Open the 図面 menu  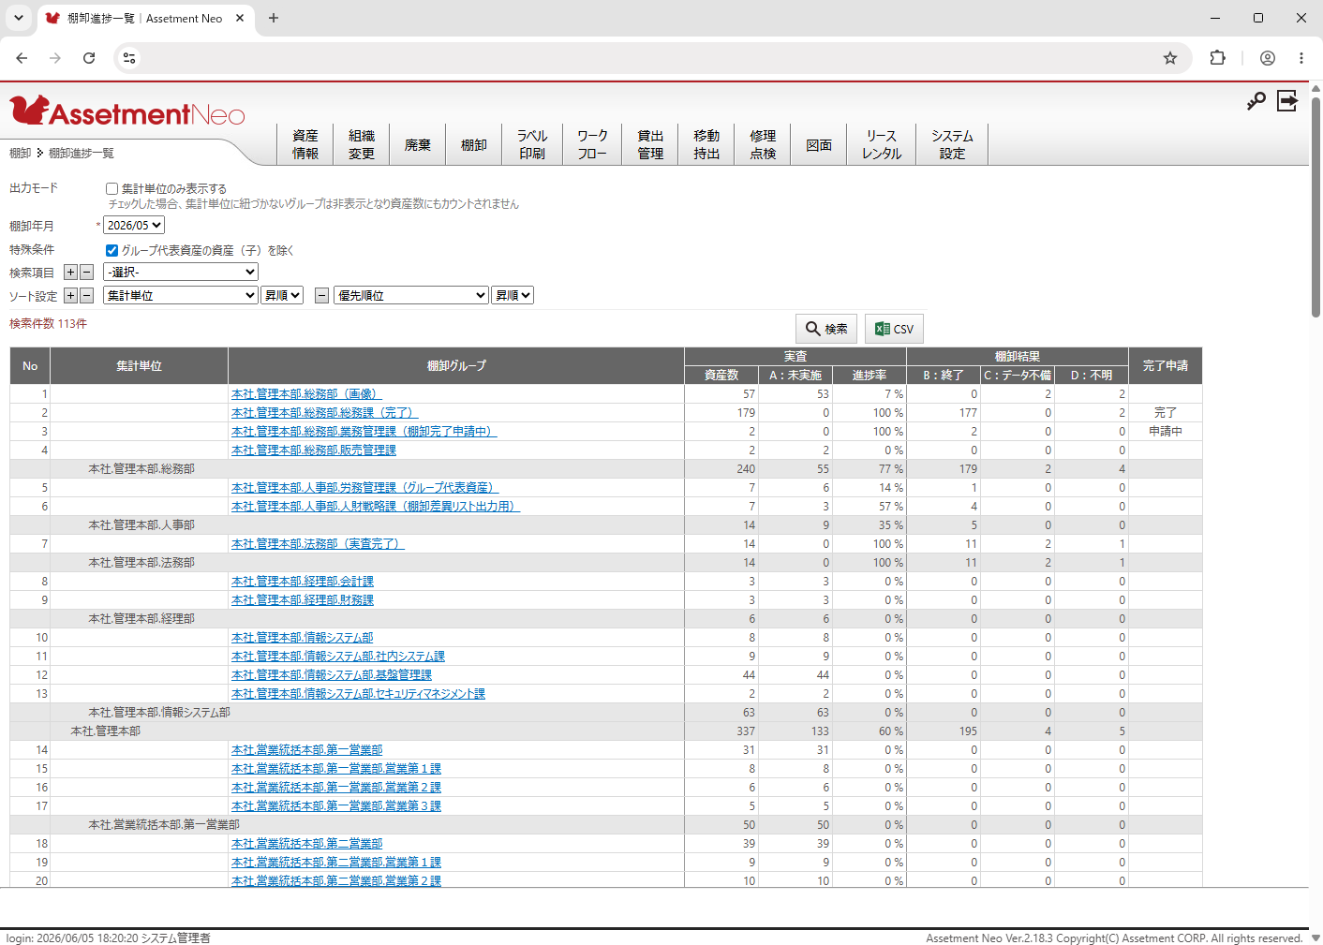[819, 145]
